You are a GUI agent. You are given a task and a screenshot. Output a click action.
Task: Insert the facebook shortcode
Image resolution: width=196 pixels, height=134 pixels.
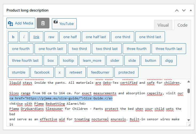click(42, 72)
